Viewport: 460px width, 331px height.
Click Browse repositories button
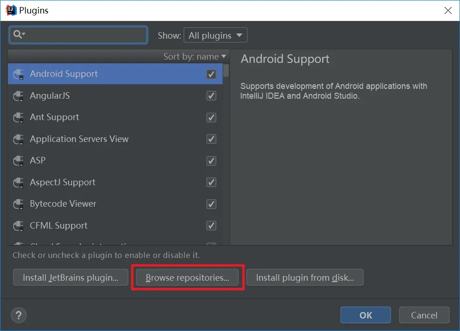pos(187,277)
